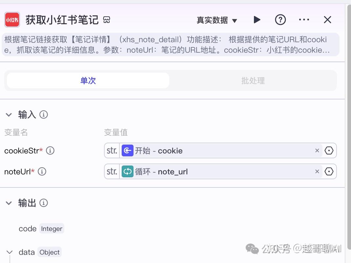
Task: Open variable picker hexagon for cookieStr
Action: pyautogui.click(x=329, y=151)
